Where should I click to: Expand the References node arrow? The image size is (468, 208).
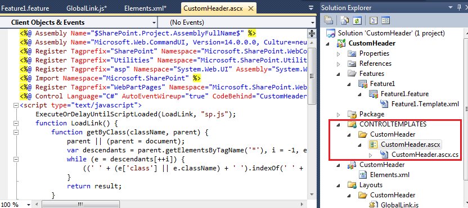pos(339,64)
